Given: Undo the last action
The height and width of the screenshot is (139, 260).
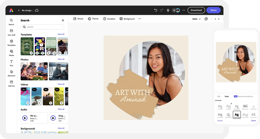Looking at the screenshot, I should pyautogui.click(x=156, y=10).
